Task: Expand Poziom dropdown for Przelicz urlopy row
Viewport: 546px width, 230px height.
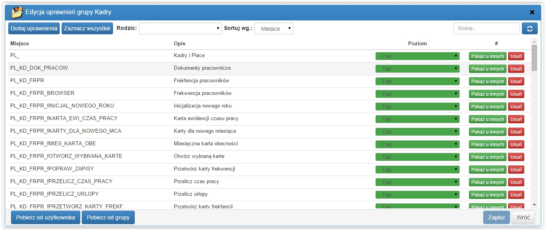Action: [x=417, y=195]
